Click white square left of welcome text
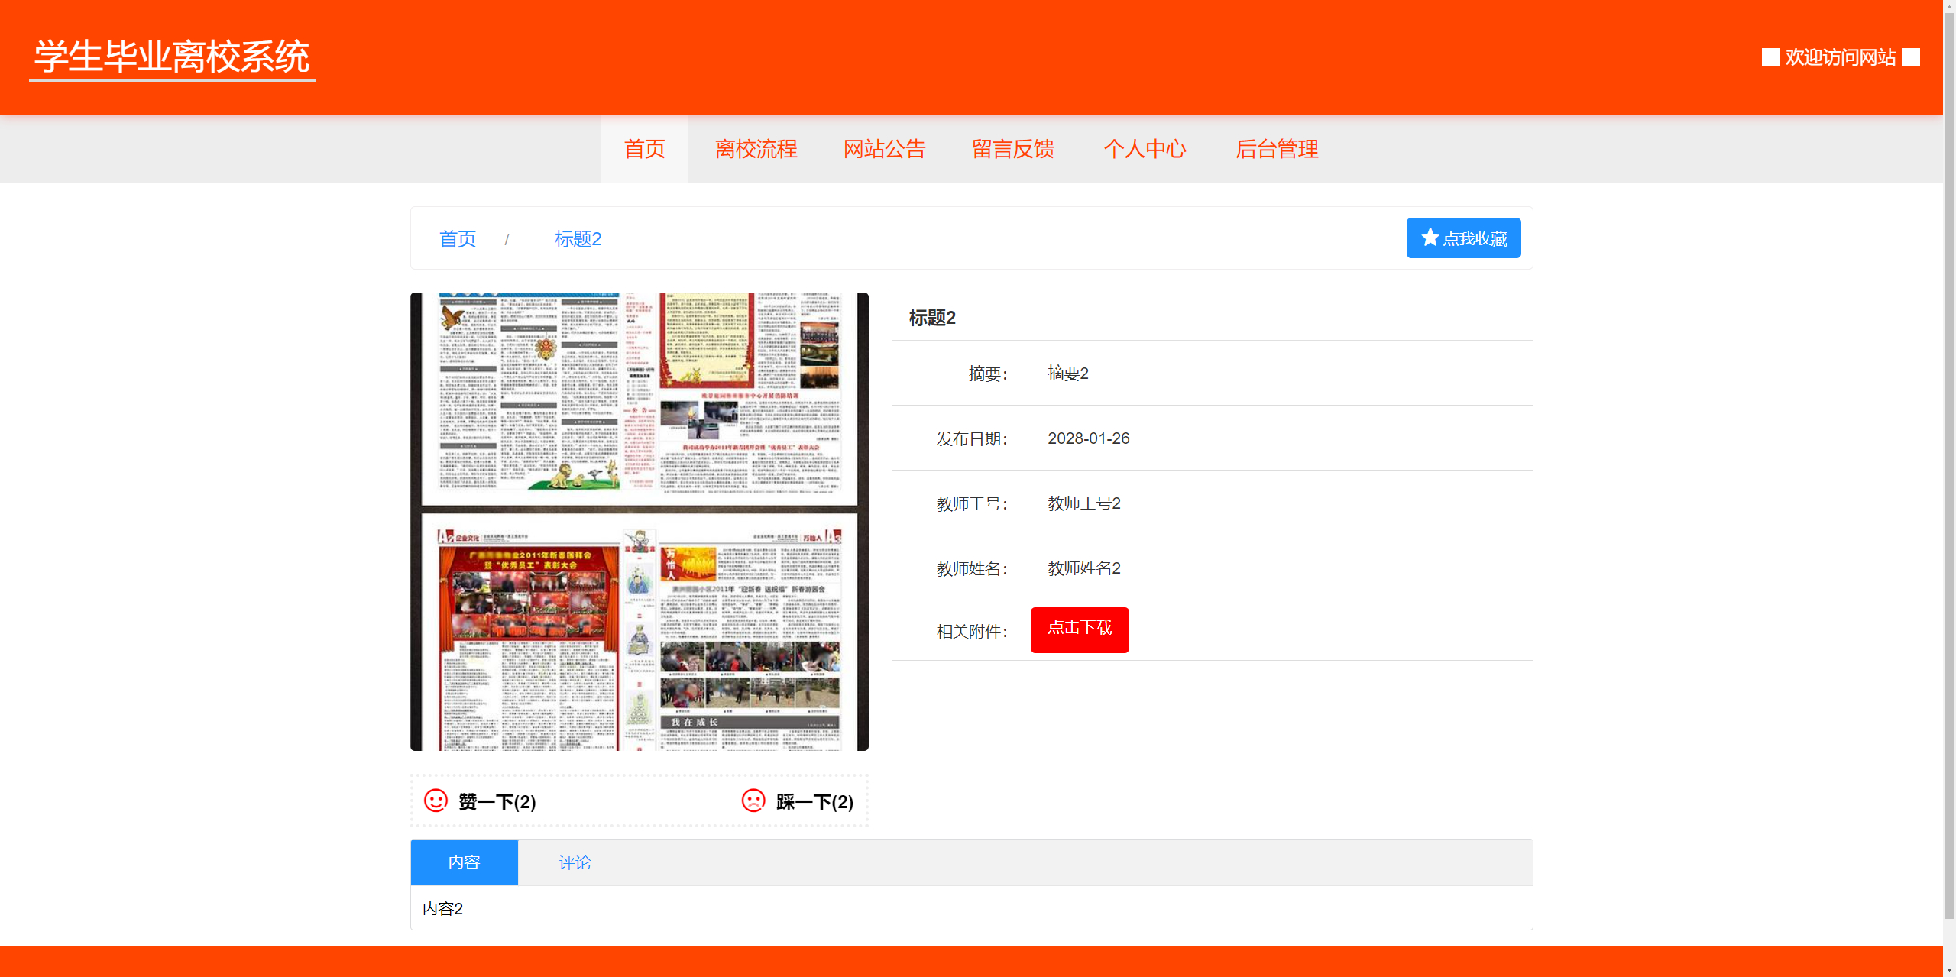1956x977 pixels. [x=1770, y=57]
